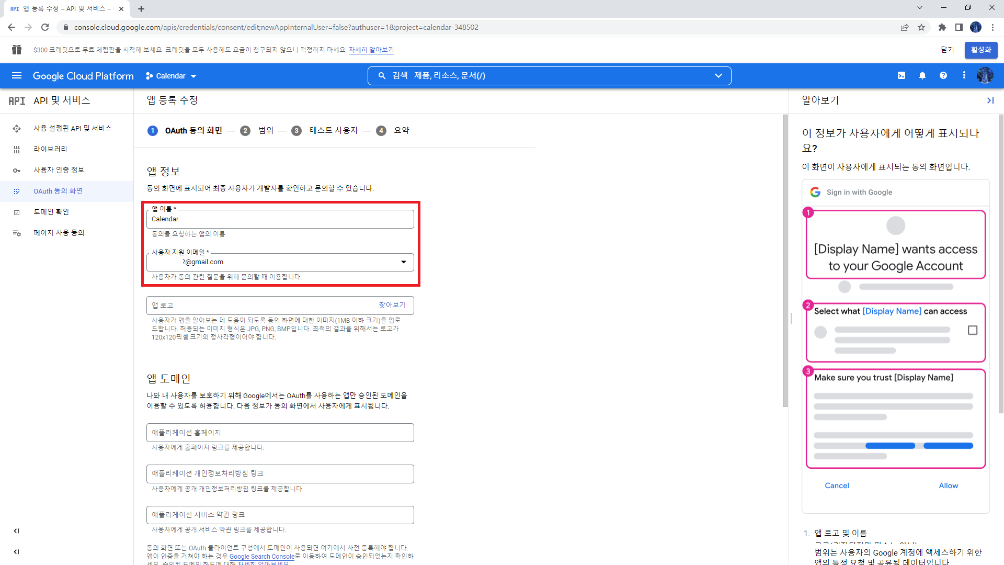
Task: Open the main navigation hamburger menu
Action: 17,76
